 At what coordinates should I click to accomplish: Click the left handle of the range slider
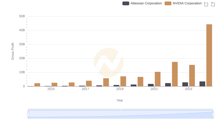click(28, 115)
